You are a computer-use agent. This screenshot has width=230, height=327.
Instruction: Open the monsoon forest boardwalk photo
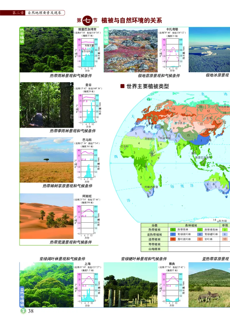[47, 105]
